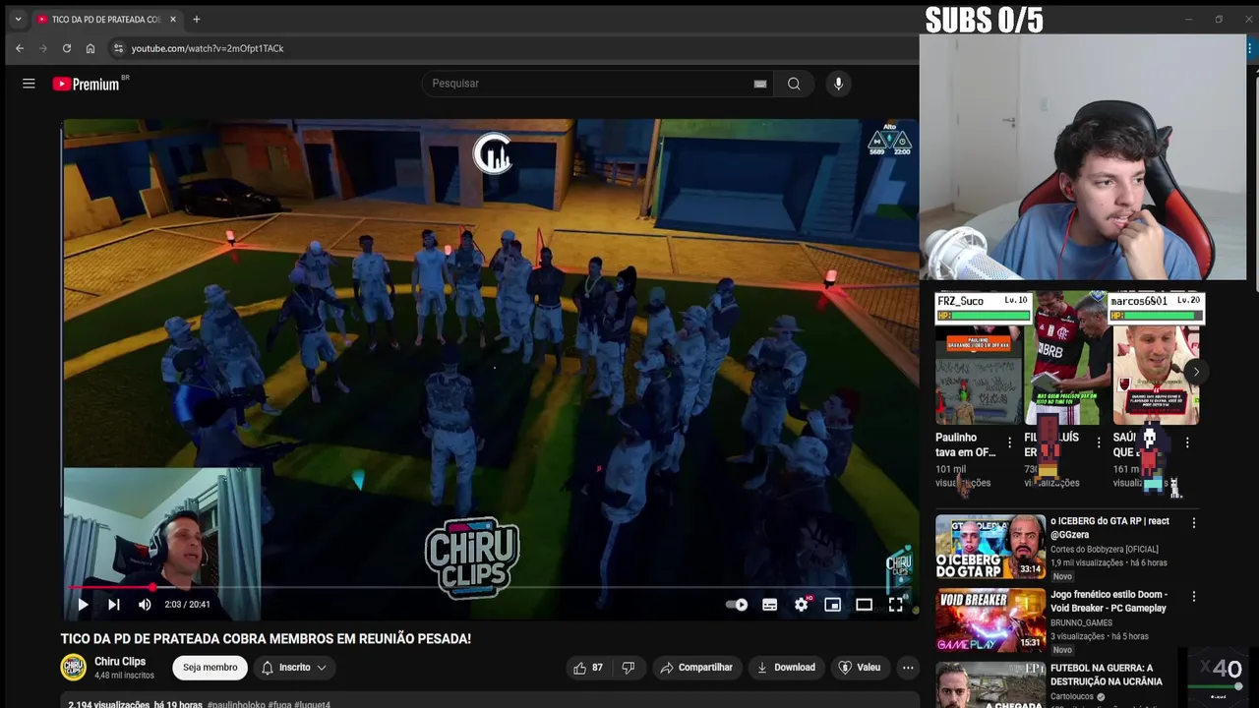Switch to theater mode
The image size is (1259, 708).
pyautogui.click(x=864, y=605)
